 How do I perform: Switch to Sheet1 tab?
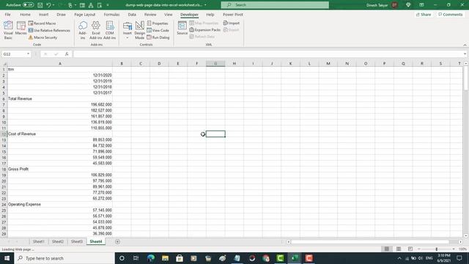coord(39,241)
